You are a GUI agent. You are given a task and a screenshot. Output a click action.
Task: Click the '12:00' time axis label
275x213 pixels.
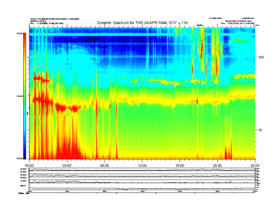[142, 166]
